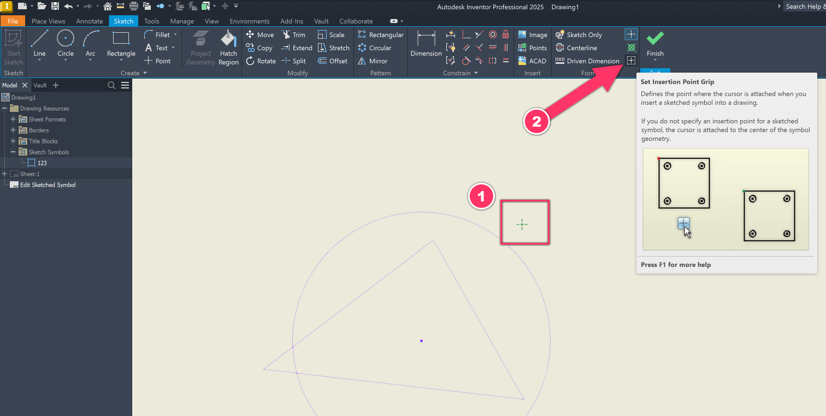This screenshot has height=416, width=826.
Task: Select the Set Insertion Point Grip tool
Action: tap(631, 60)
